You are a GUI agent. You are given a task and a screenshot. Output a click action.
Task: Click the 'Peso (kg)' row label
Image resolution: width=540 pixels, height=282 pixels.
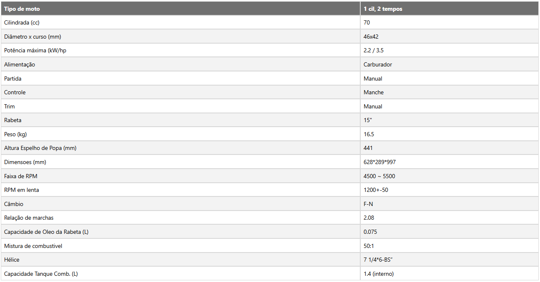coord(16,134)
